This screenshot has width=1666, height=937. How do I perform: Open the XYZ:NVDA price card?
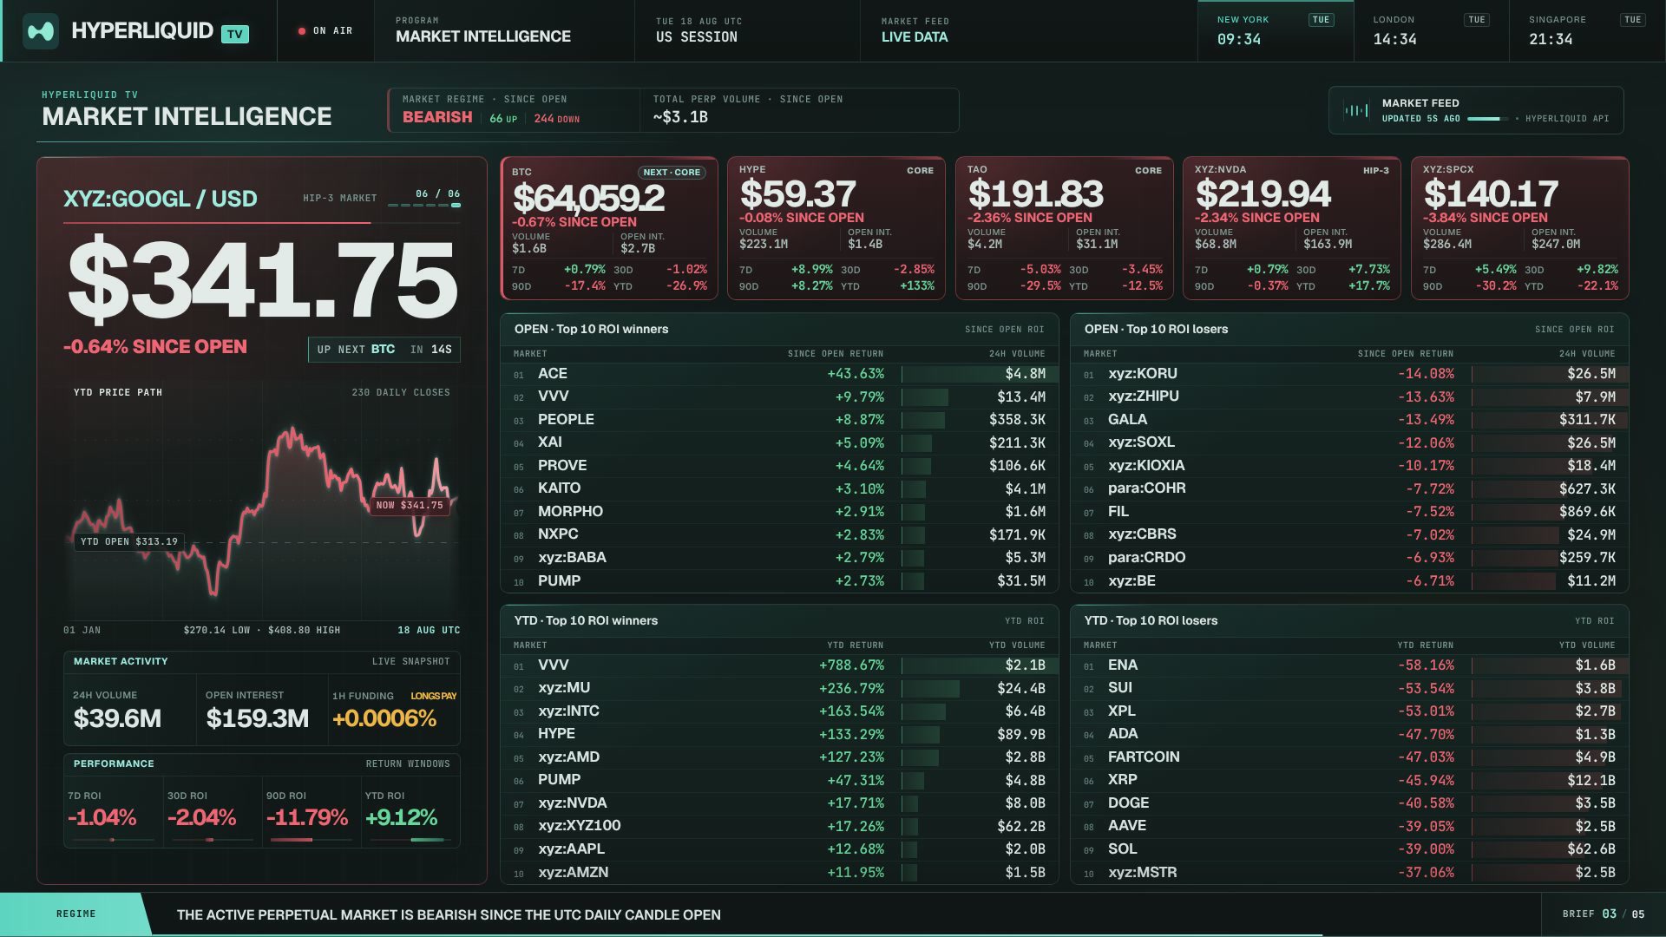point(1292,228)
